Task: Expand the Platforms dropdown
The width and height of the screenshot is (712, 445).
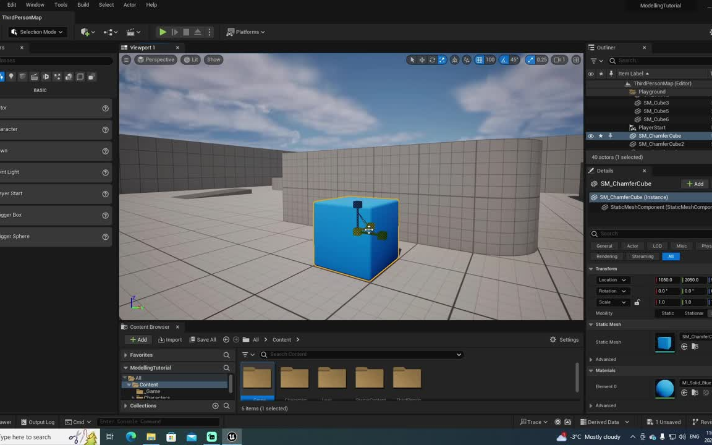Action: [x=246, y=32]
